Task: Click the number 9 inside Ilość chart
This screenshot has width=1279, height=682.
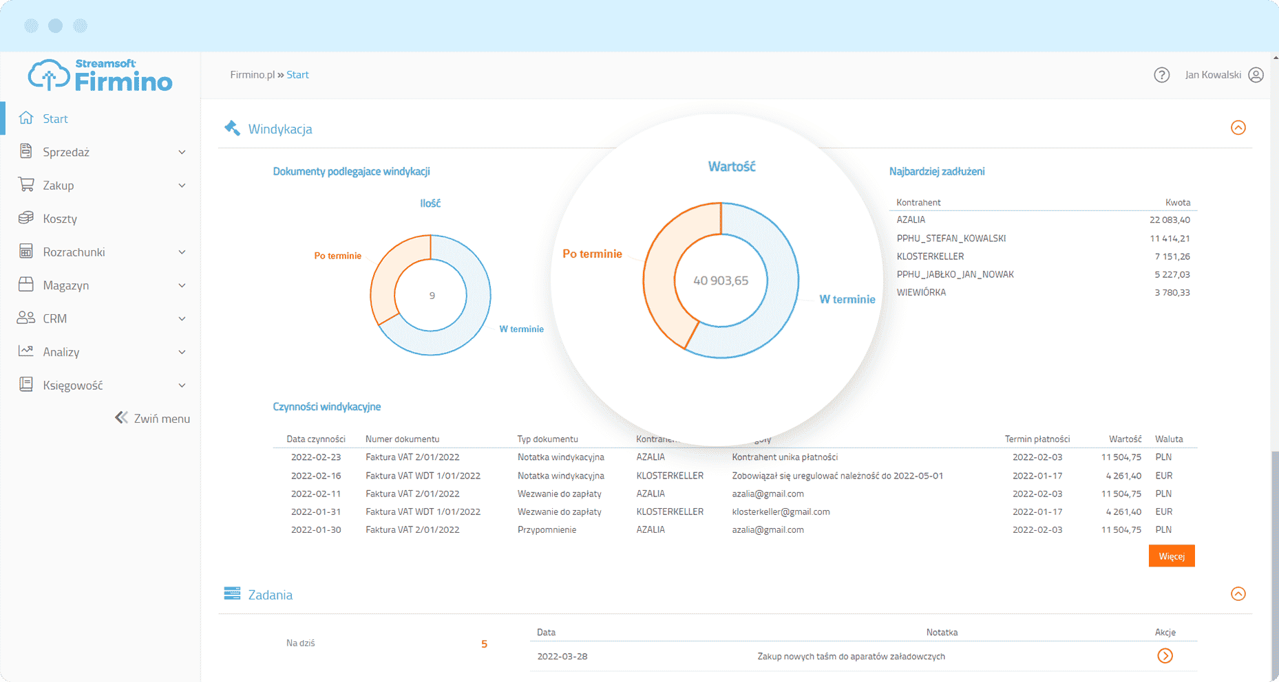Action: [x=432, y=296]
